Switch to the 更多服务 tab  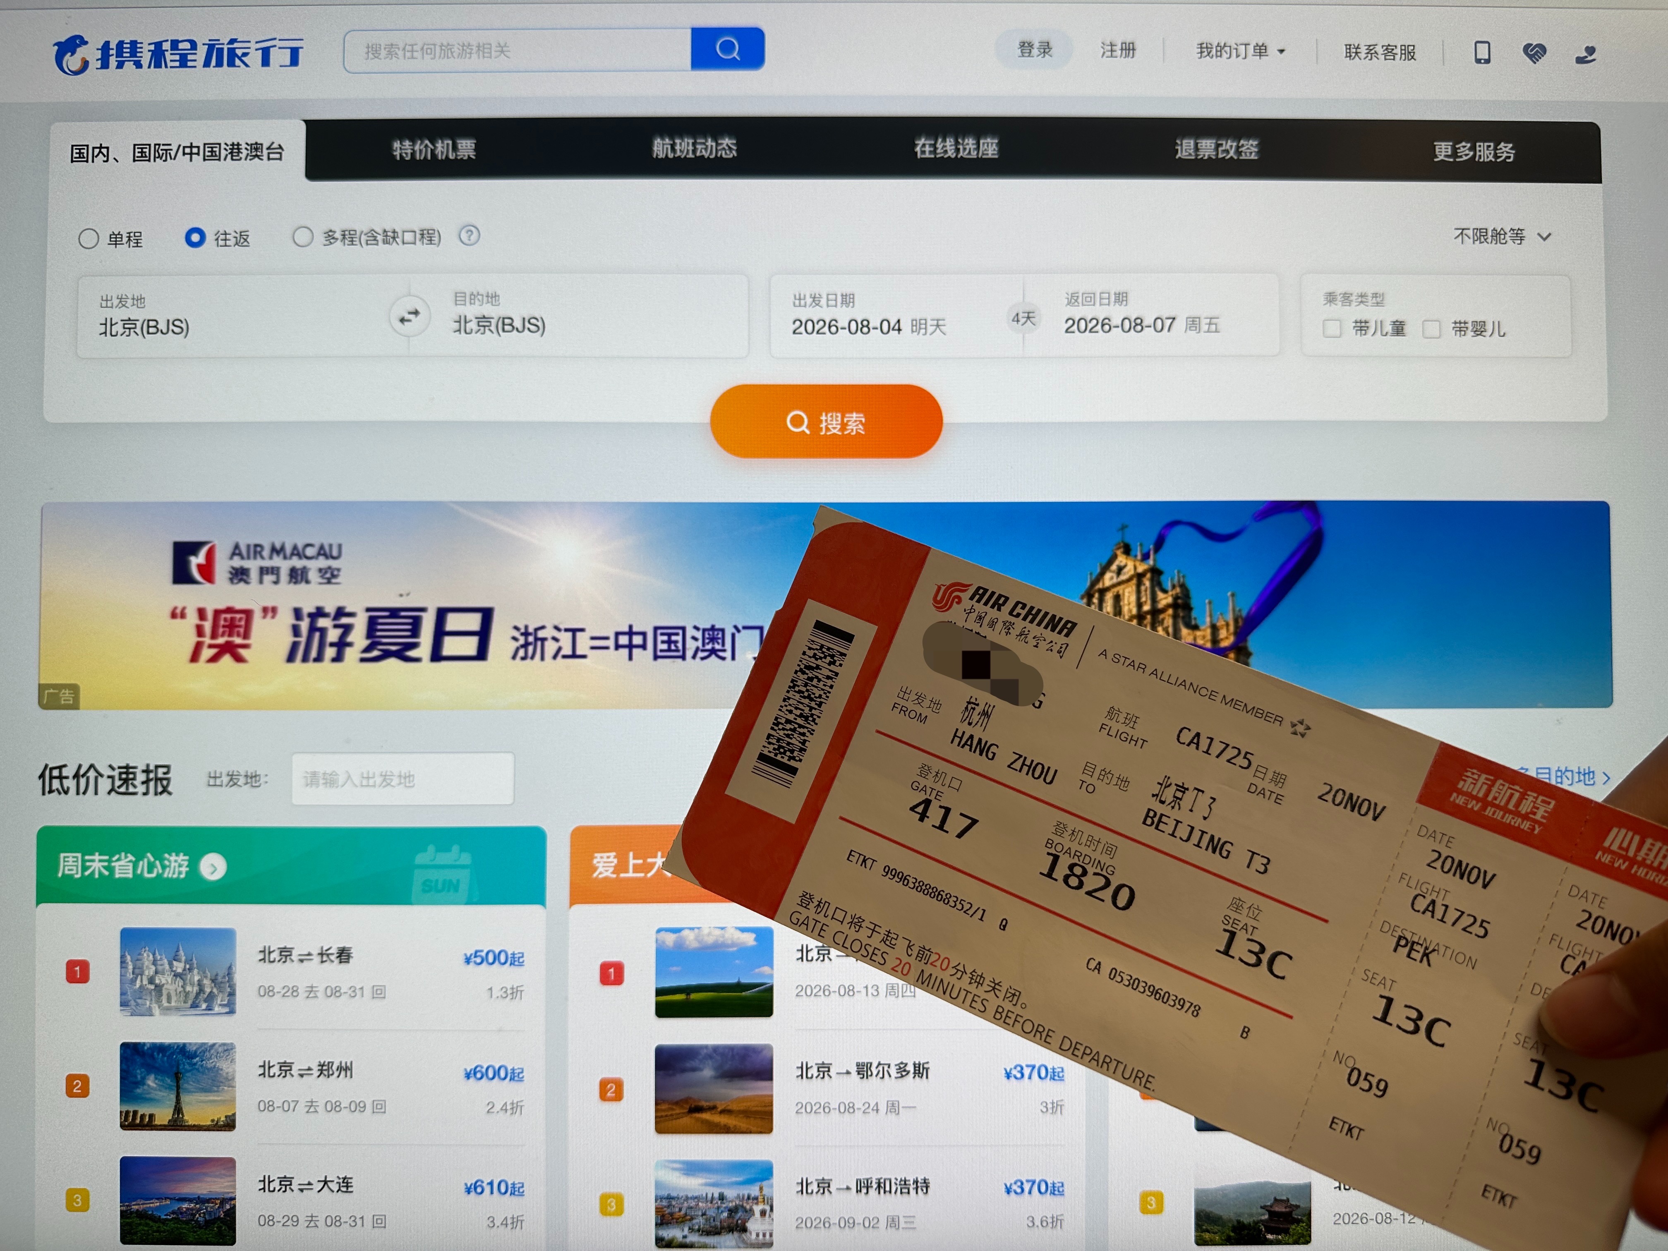1474,152
